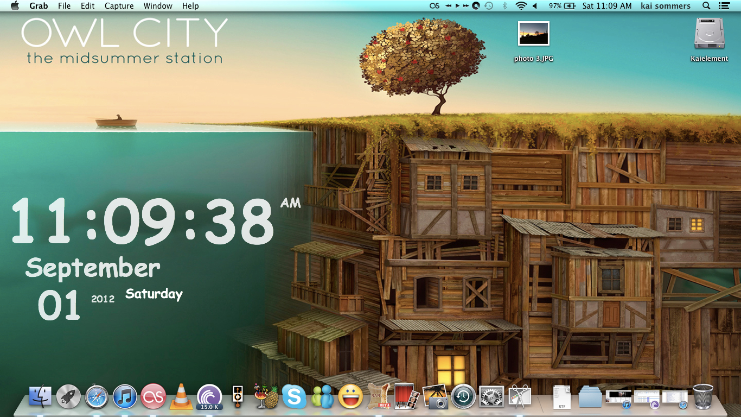Viewport: 741px width, 417px height.
Task: Click the Sat 11:09 AM menu bar clock
Action: [607, 6]
